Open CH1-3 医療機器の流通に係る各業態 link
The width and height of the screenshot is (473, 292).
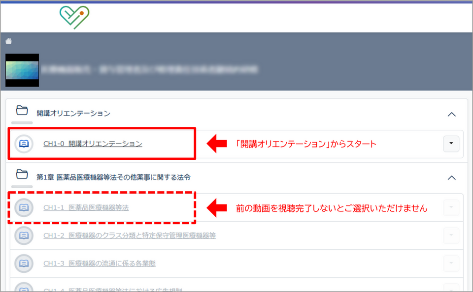[x=99, y=263]
